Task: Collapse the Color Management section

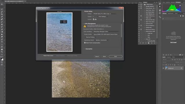Action: [84, 24]
